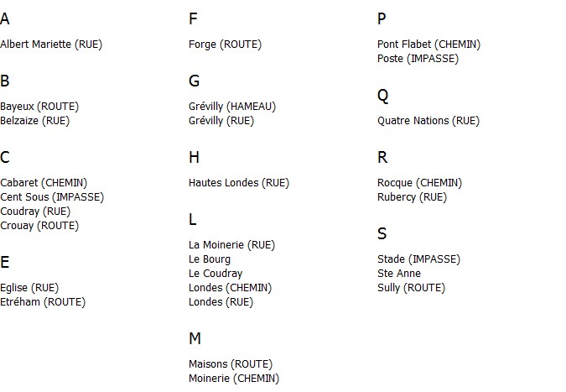Select Cent Sous (IMPASSE)
The width and height of the screenshot is (566, 392).
tap(52, 197)
